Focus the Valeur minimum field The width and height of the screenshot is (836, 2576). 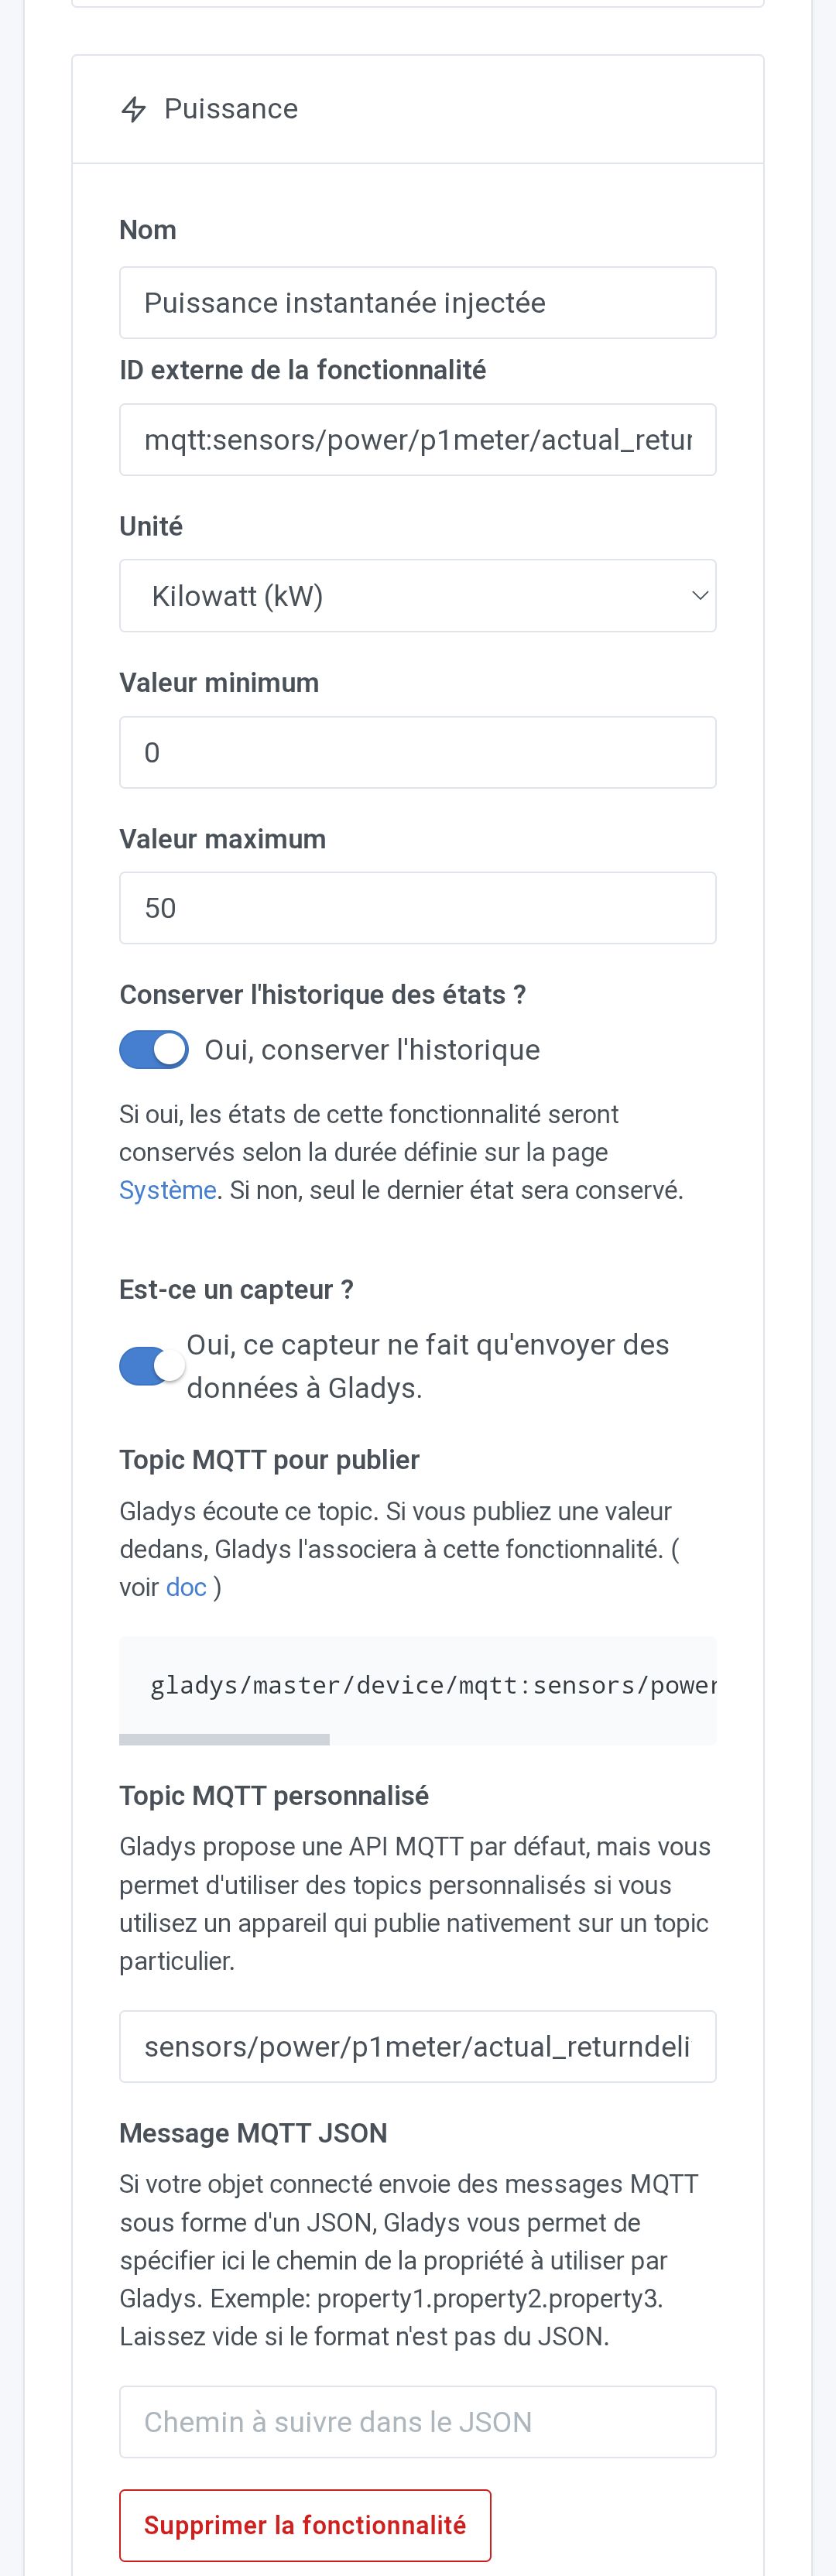pyautogui.click(x=417, y=752)
